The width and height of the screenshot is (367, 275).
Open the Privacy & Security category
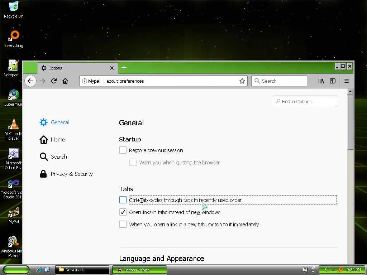click(66, 174)
